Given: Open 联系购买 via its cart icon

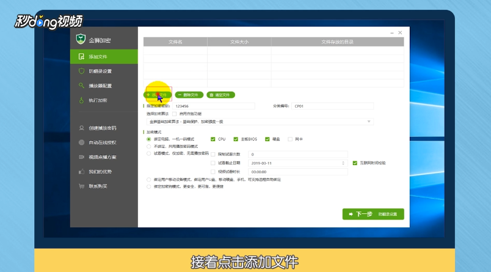Looking at the screenshot, I should coord(81,186).
